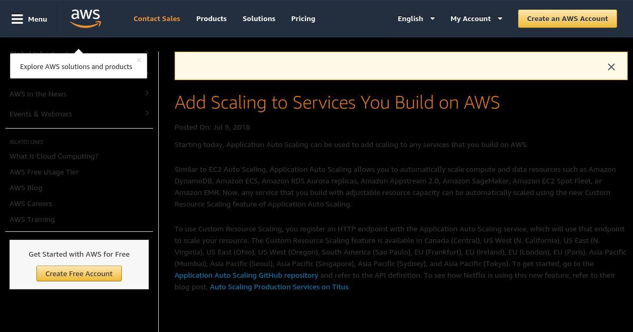The image size is (633, 332).
Task: Click the Explore AWS solutions and products text
Action: 76,66
